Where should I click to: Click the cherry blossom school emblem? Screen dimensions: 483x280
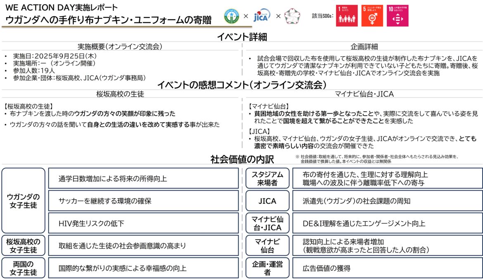pyautogui.click(x=292, y=16)
